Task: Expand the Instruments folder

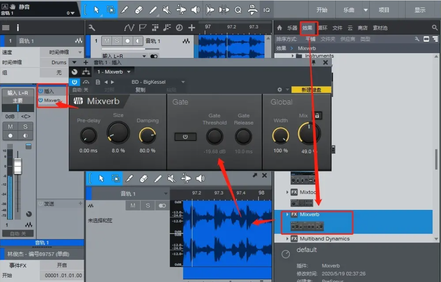Action: pos(293,56)
